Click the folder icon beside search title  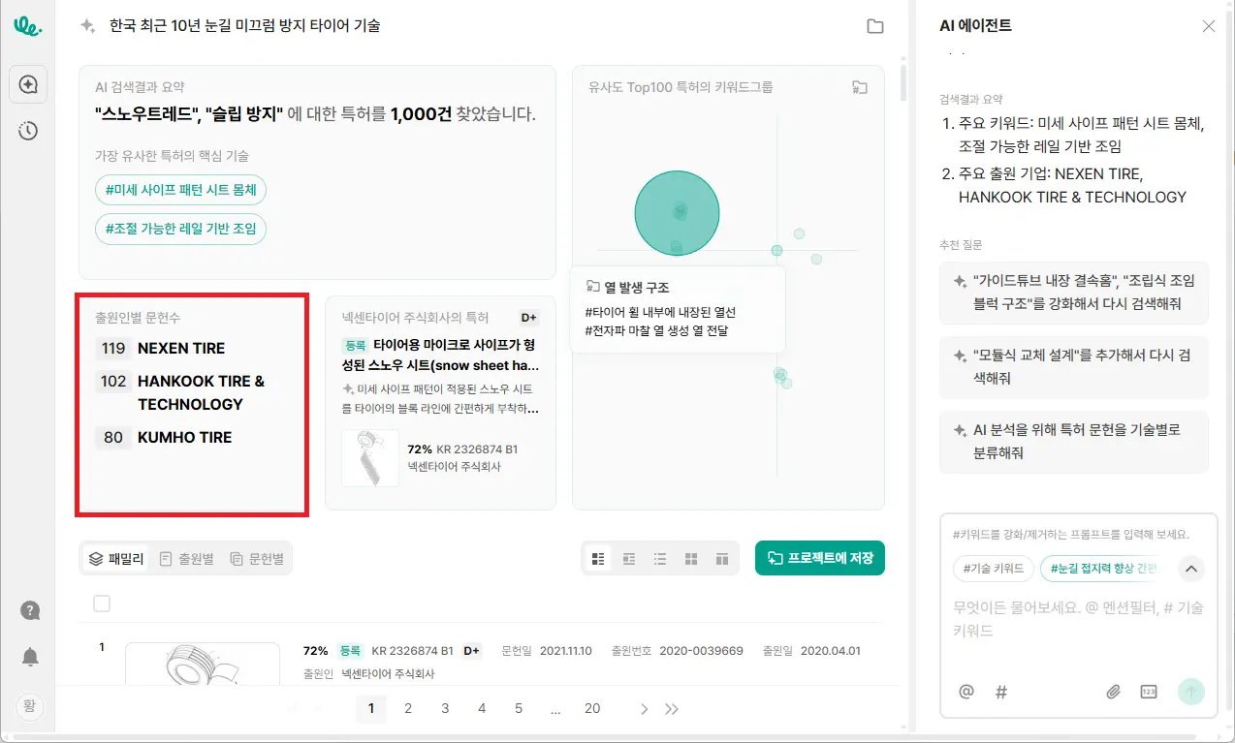tap(875, 26)
